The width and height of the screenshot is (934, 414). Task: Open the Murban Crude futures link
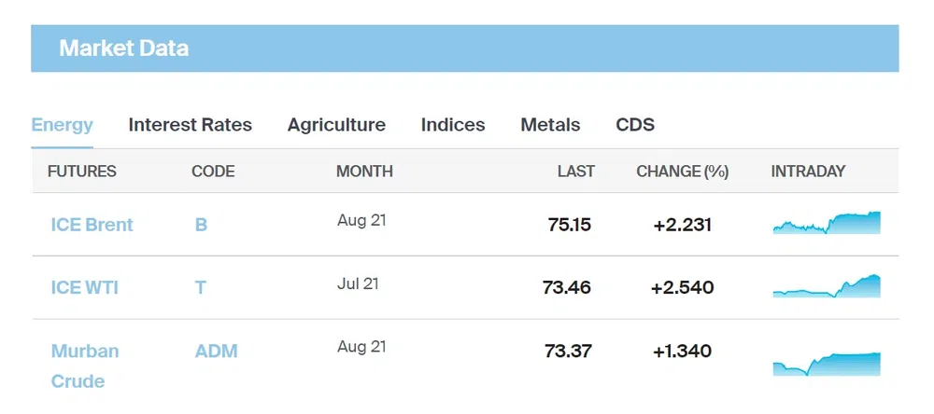click(x=84, y=366)
